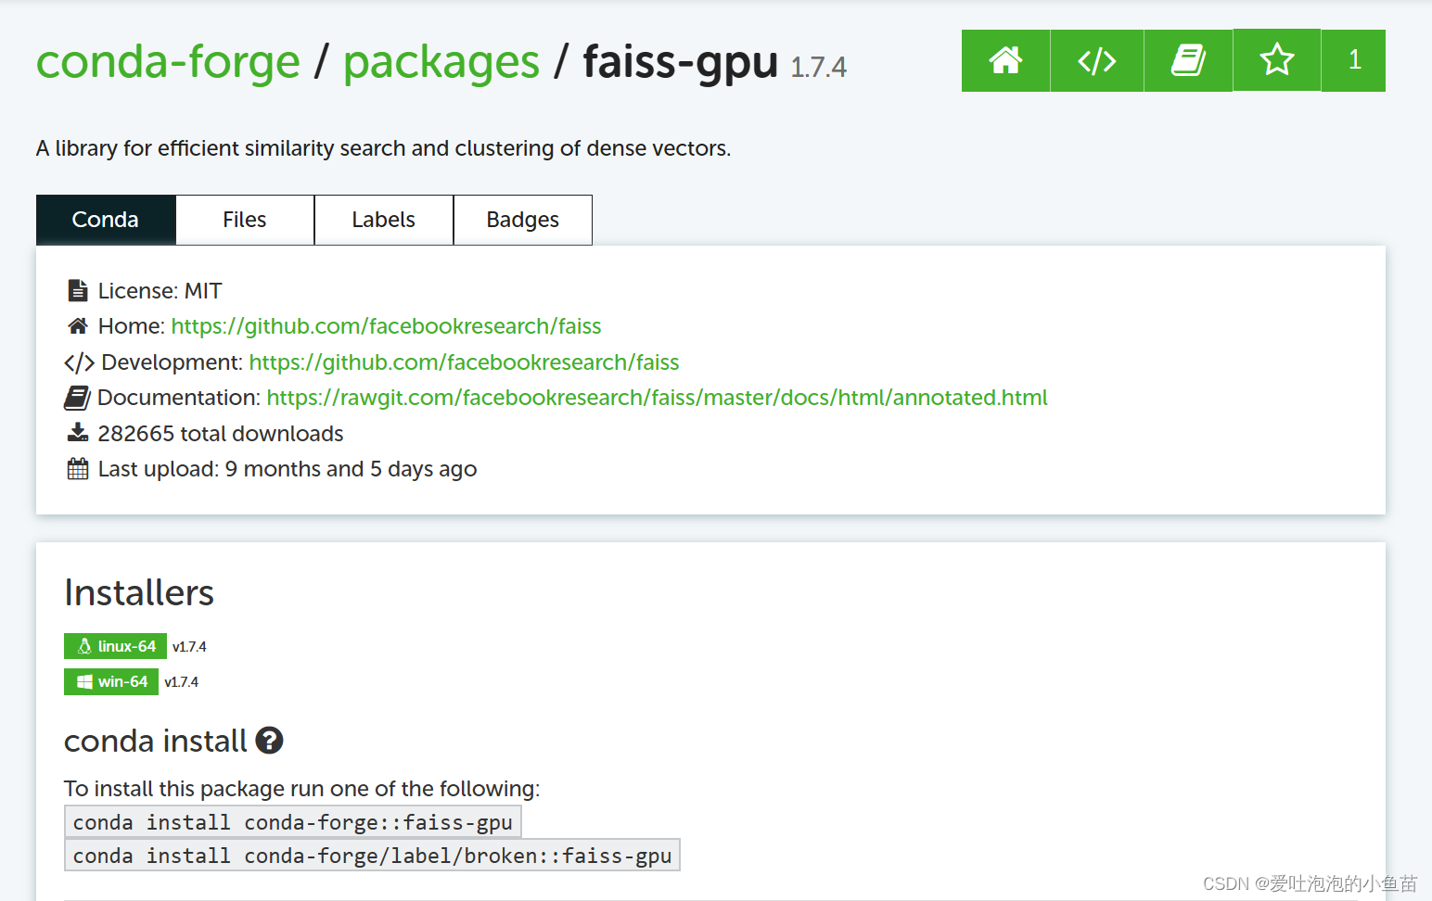Open the Home GitHub faiss link
This screenshot has width=1432, height=901.
(386, 326)
